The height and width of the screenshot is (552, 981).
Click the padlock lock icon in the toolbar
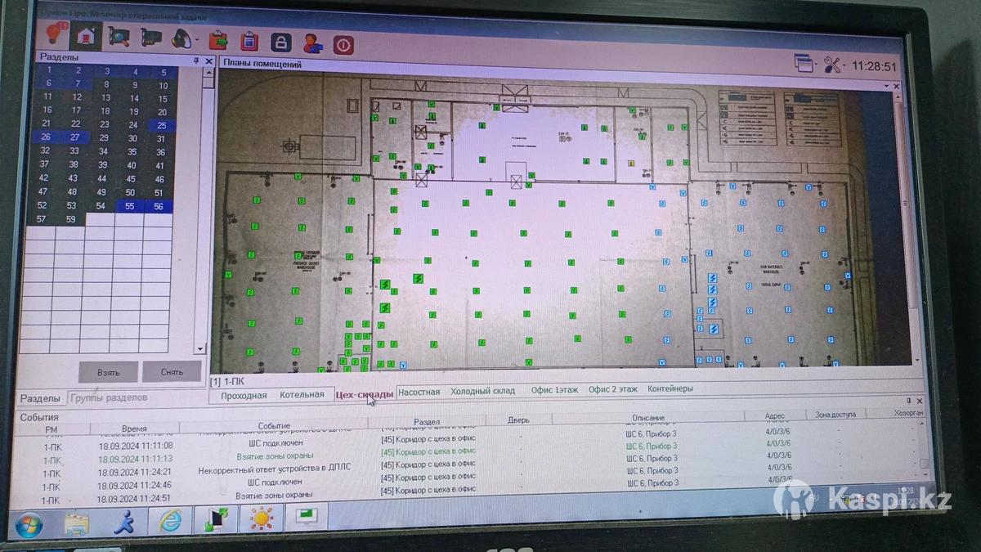280,42
